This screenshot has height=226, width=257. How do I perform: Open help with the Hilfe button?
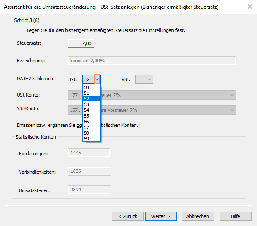click(236, 216)
